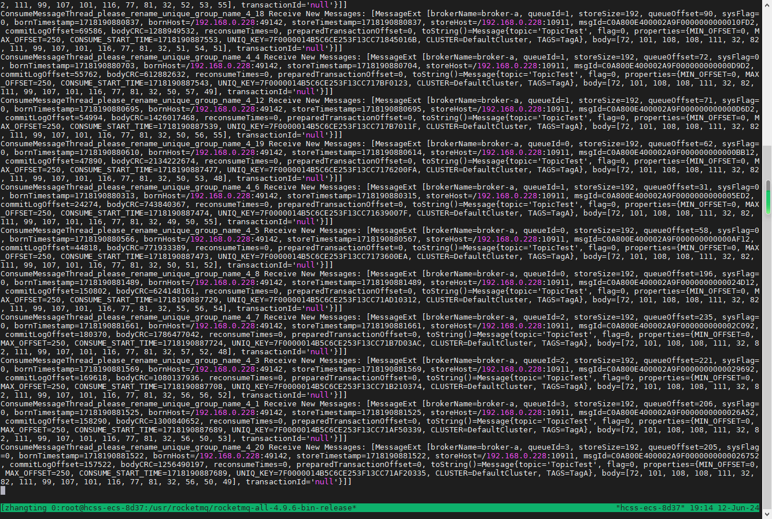Click the thread name ending in "name_4_6"
Screen dimensions: 772x519
click(x=130, y=187)
